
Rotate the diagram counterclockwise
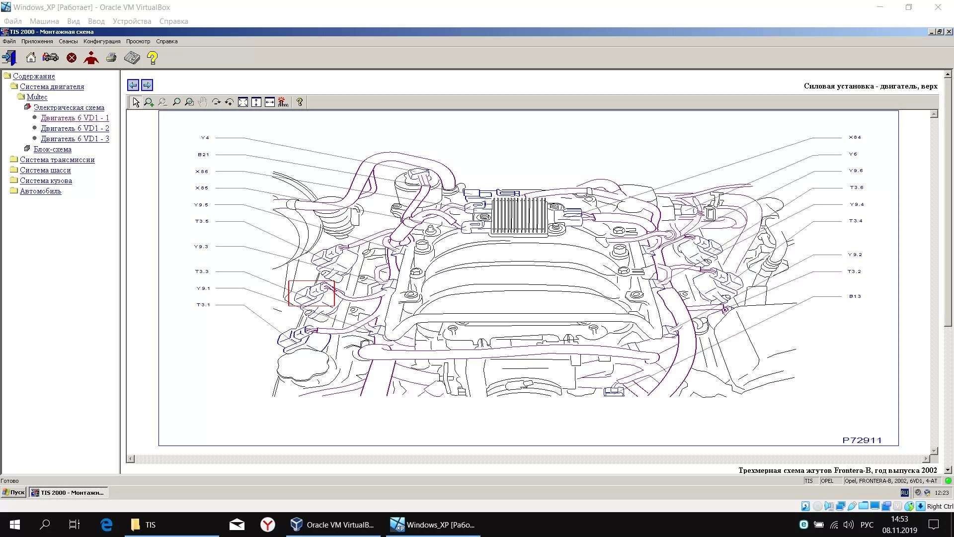click(229, 102)
